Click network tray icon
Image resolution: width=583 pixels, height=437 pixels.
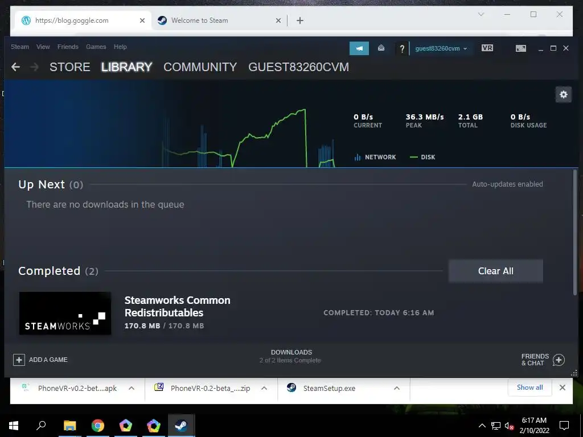click(496, 426)
